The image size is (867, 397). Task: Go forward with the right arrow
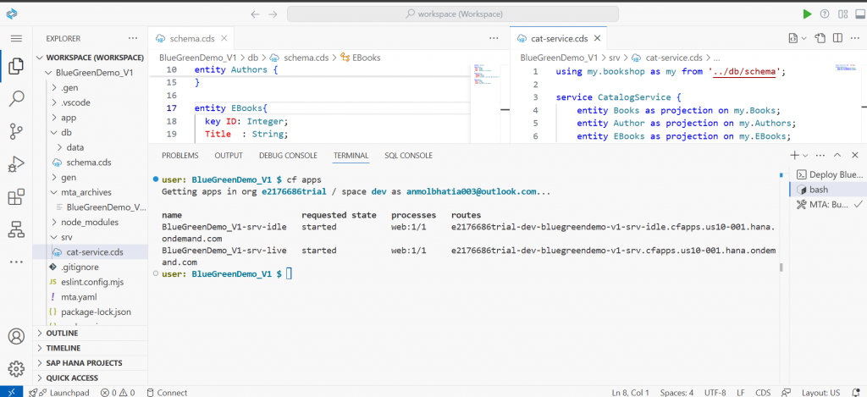pos(273,14)
